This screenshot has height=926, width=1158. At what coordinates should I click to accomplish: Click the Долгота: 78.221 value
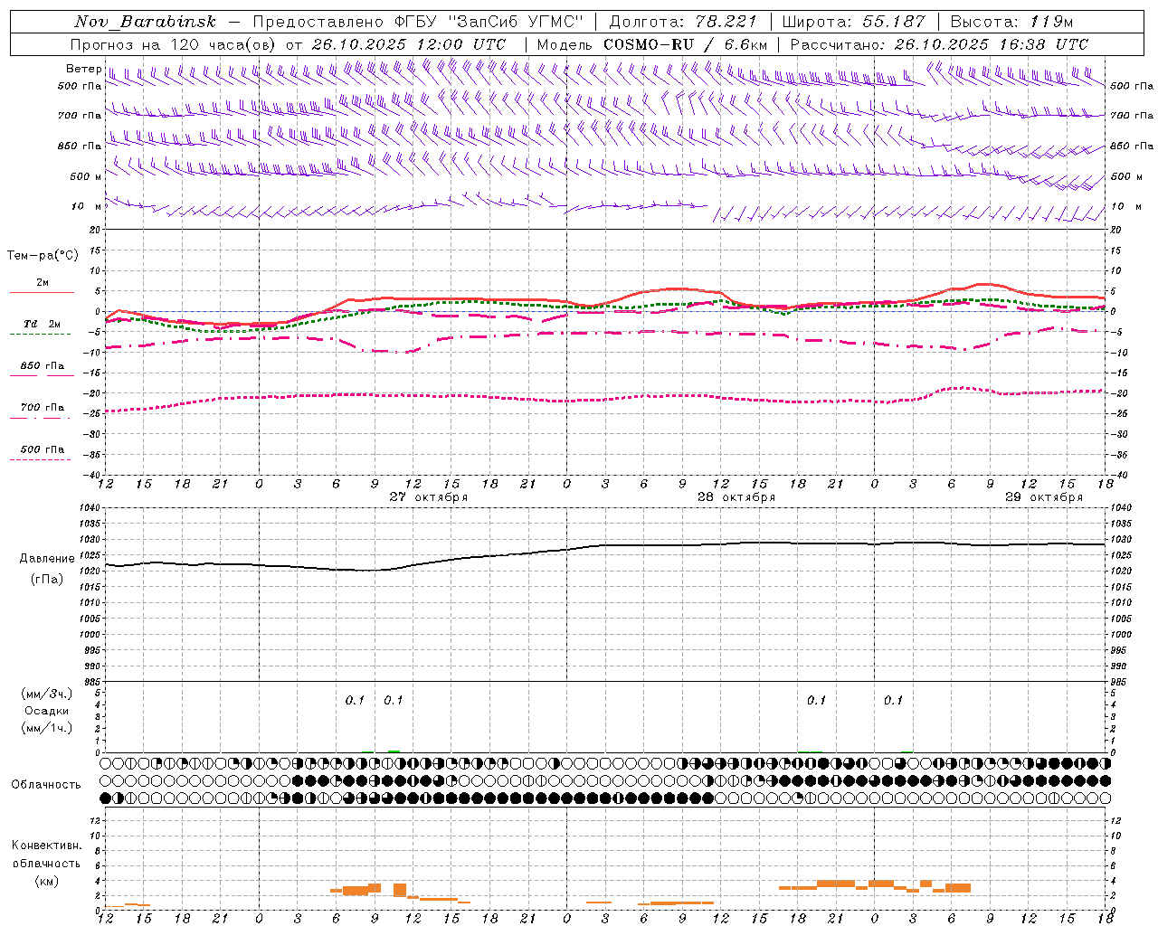click(683, 22)
